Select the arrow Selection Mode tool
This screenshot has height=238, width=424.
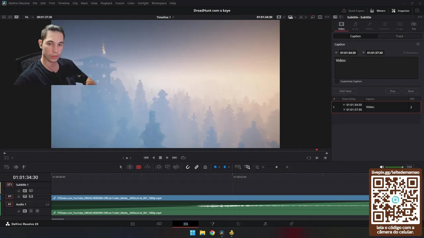(x=121, y=167)
